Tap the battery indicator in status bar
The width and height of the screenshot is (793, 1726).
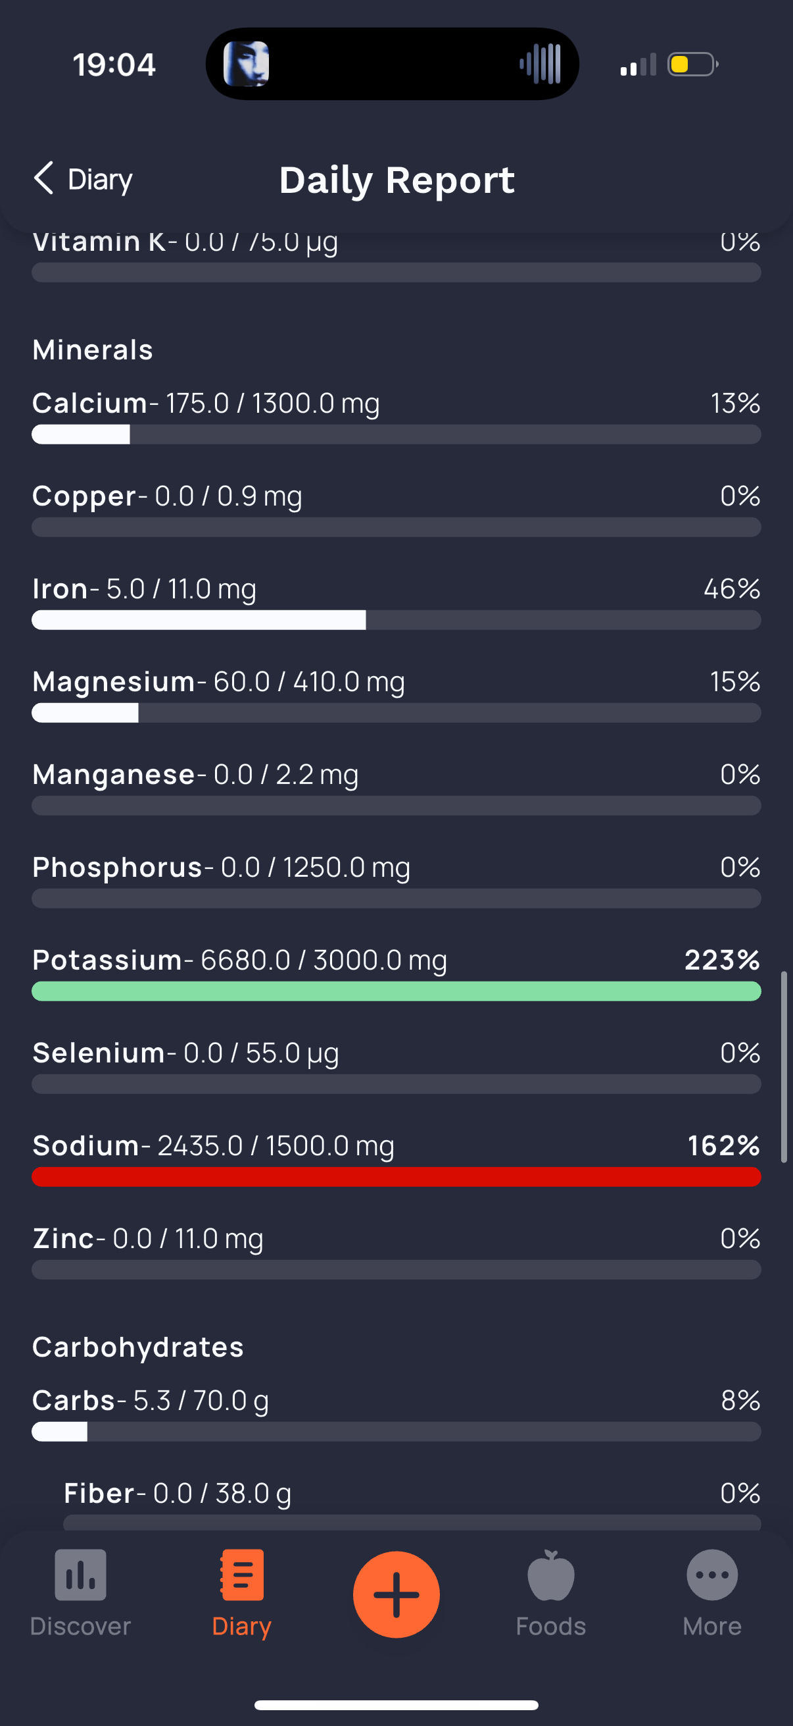tap(692, 65)
